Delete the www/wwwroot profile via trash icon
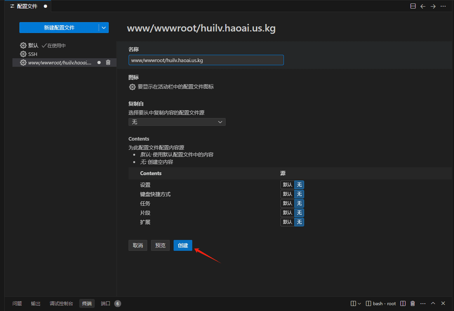Screen dimensions: 454x311 (108, 63)
